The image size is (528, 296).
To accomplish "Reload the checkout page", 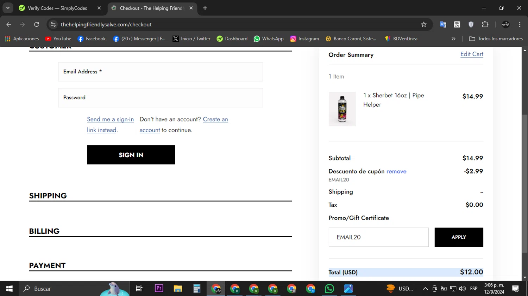I will 37,25.
